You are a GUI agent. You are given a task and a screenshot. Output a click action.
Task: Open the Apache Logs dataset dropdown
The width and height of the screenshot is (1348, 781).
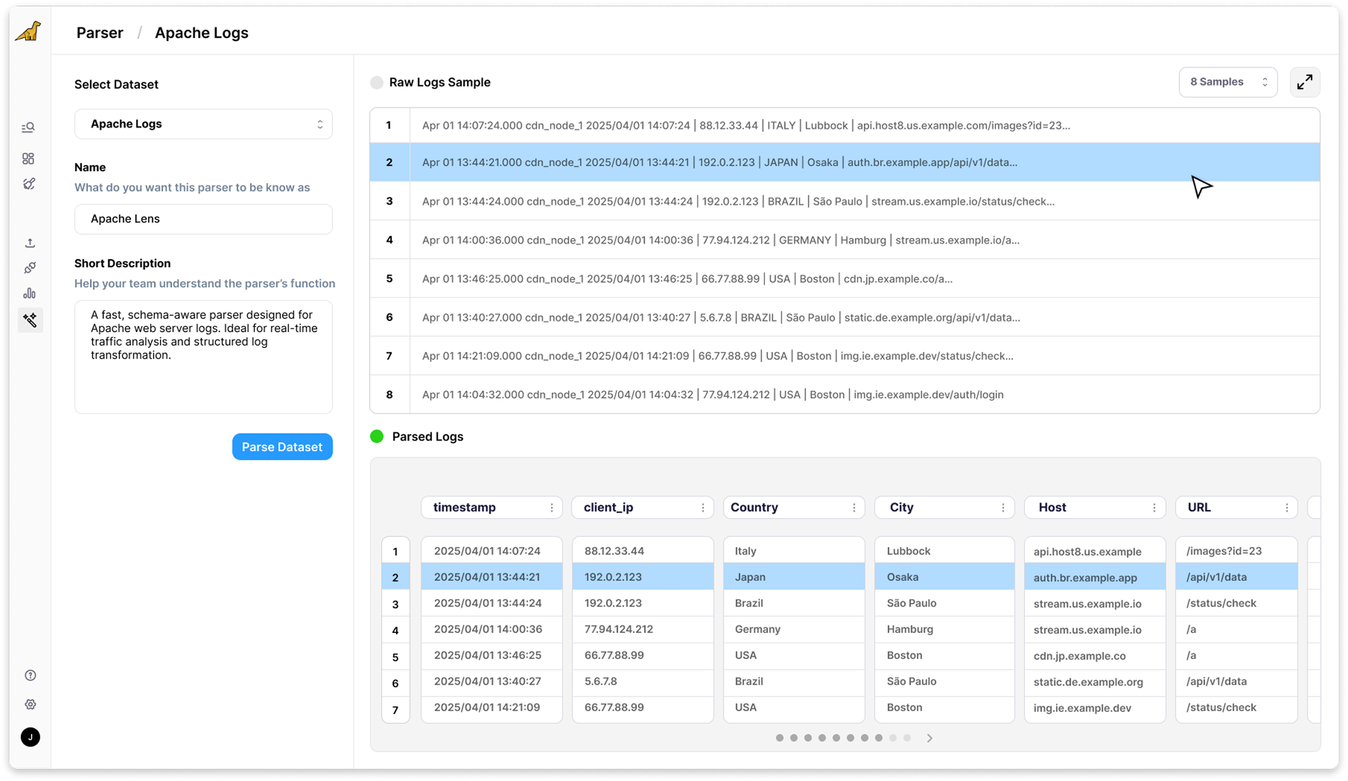pos(203,124)
